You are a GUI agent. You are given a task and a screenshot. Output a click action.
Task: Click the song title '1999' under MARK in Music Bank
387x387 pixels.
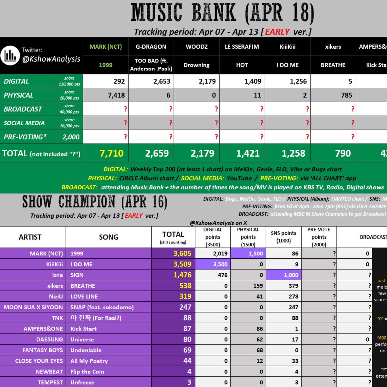[x=106, y=65]
